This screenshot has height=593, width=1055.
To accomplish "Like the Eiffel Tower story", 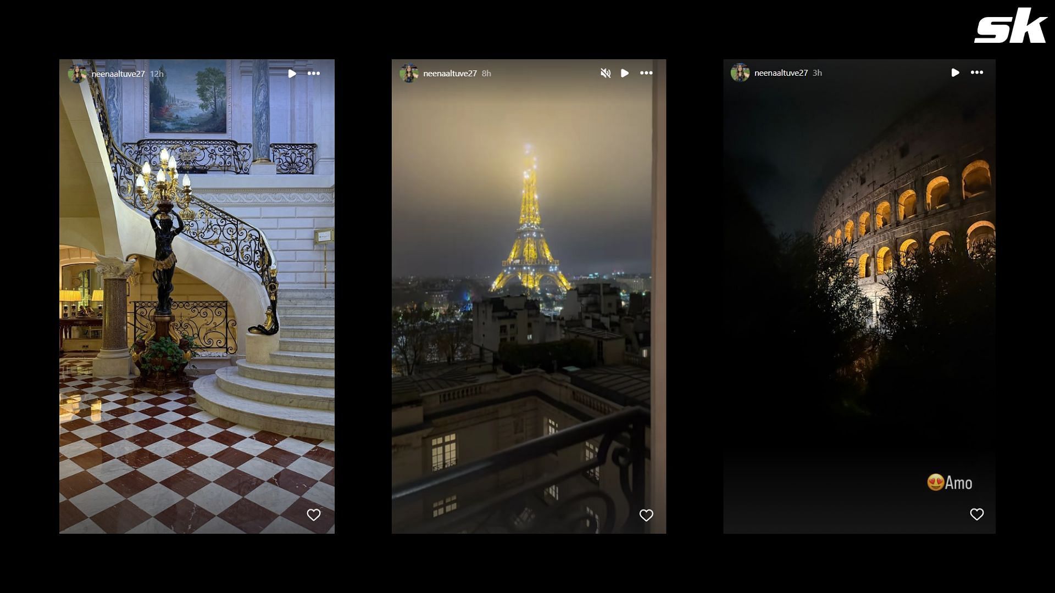I will [645, 514].
